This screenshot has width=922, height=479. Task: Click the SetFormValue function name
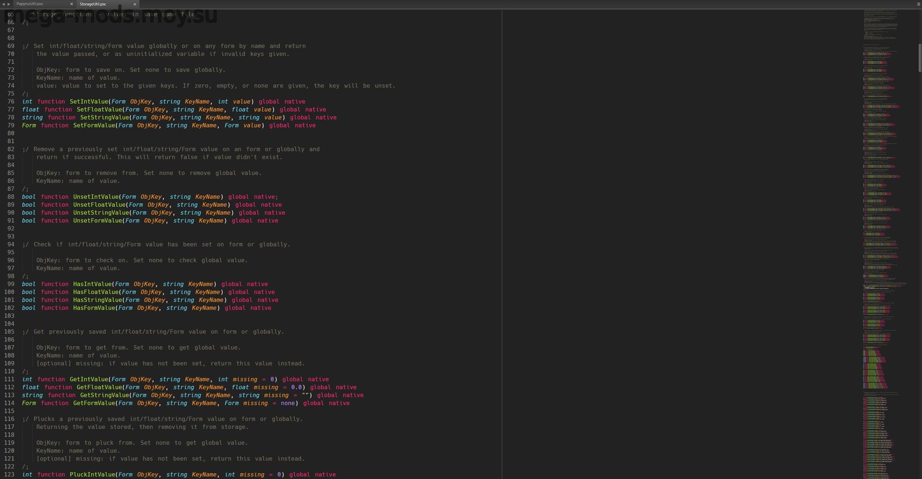coord(94,125)
